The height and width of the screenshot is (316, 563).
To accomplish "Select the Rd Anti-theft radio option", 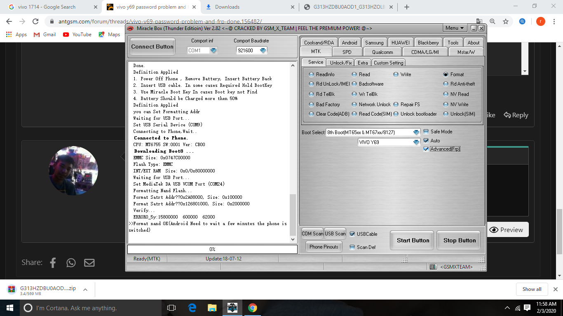I will 446,84.
